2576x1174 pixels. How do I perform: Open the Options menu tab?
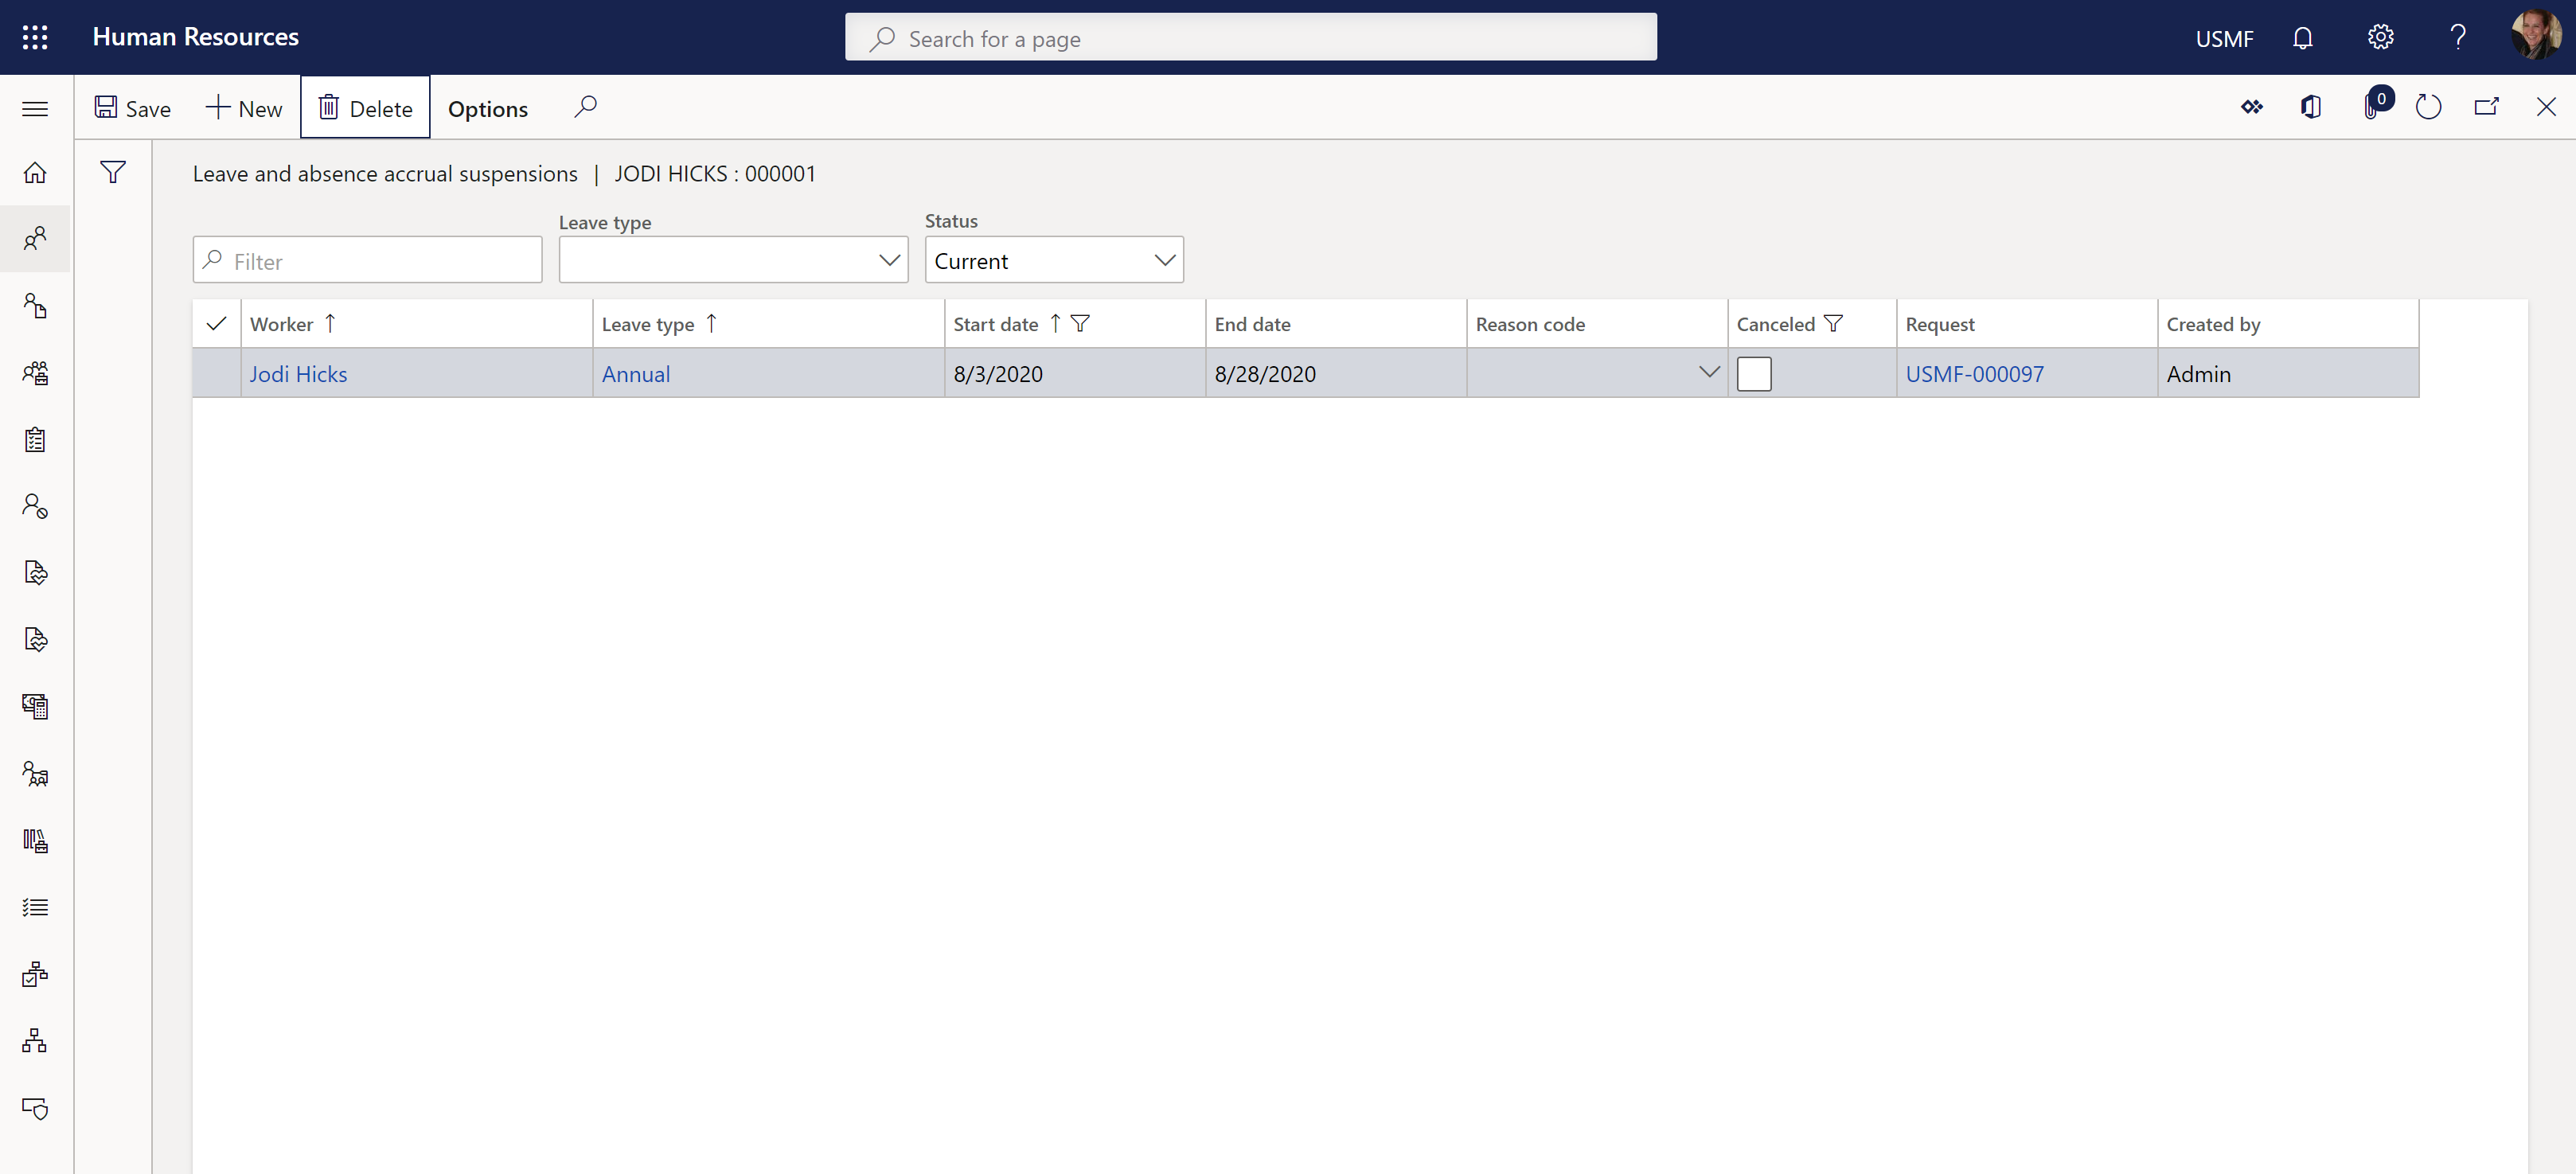(488, 107)
